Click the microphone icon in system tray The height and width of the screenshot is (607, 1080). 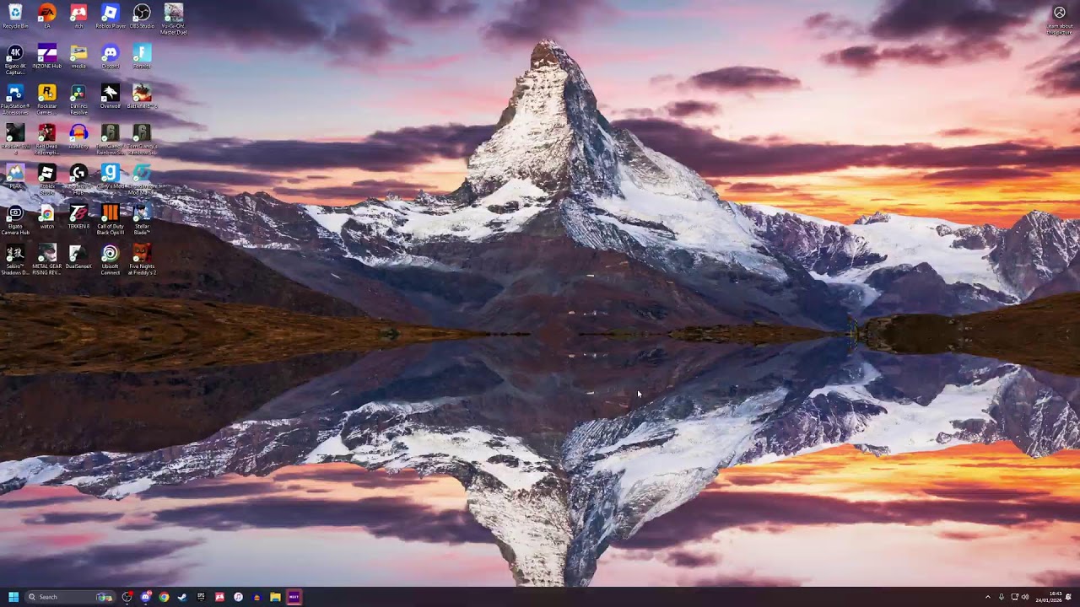click(x=1002, y=597)
